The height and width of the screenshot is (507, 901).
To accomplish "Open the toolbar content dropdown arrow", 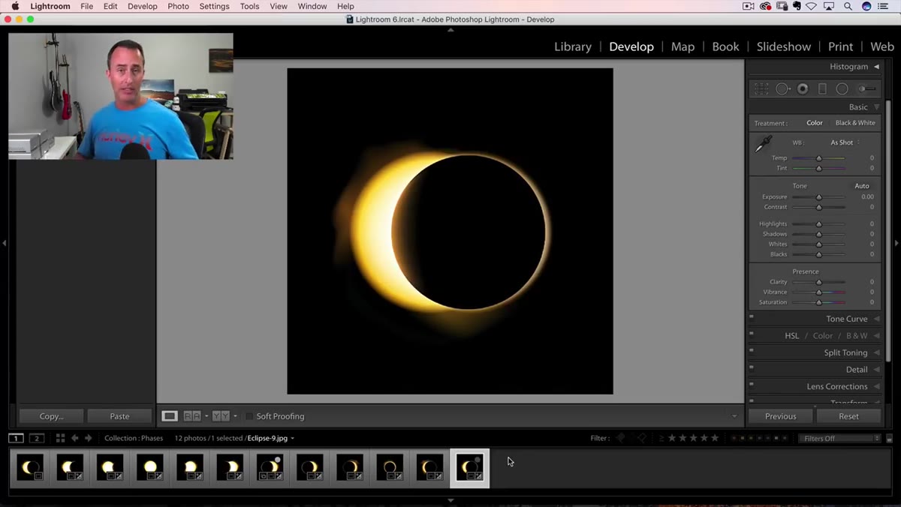I will point(734,416).
